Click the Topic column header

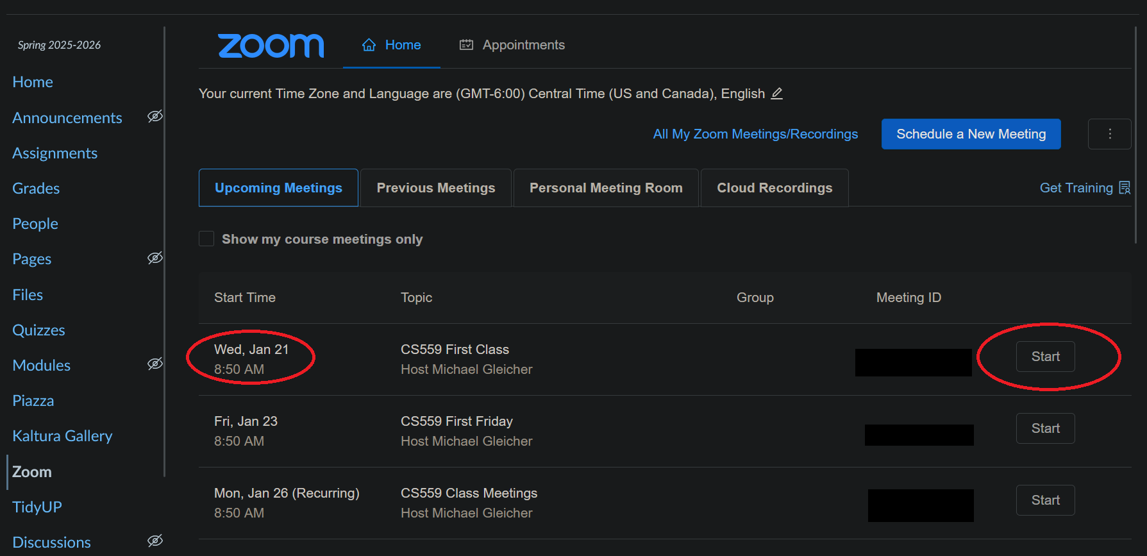point(416,298)
